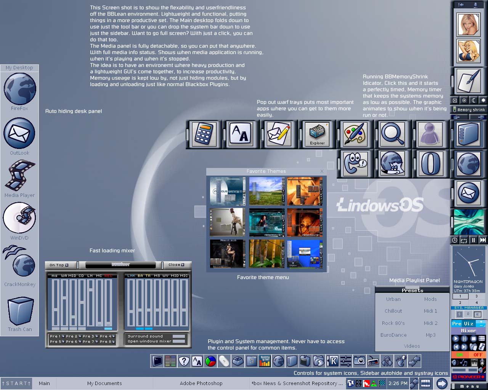The width and height of the screenshot is (488, 390).
Task: Open the messenger buddy icon in warf tray
Action: 431,134
